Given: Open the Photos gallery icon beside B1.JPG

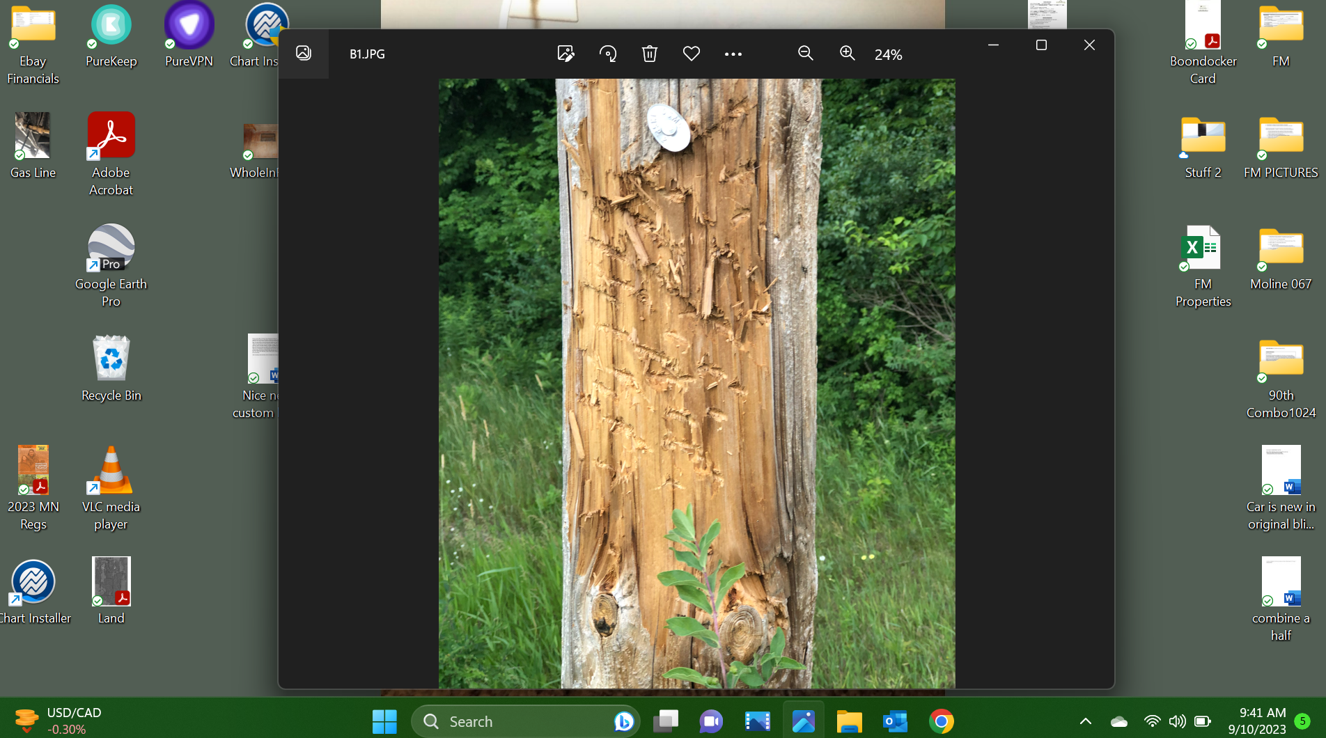Looking at the screenshot, I should coord(304,54).
